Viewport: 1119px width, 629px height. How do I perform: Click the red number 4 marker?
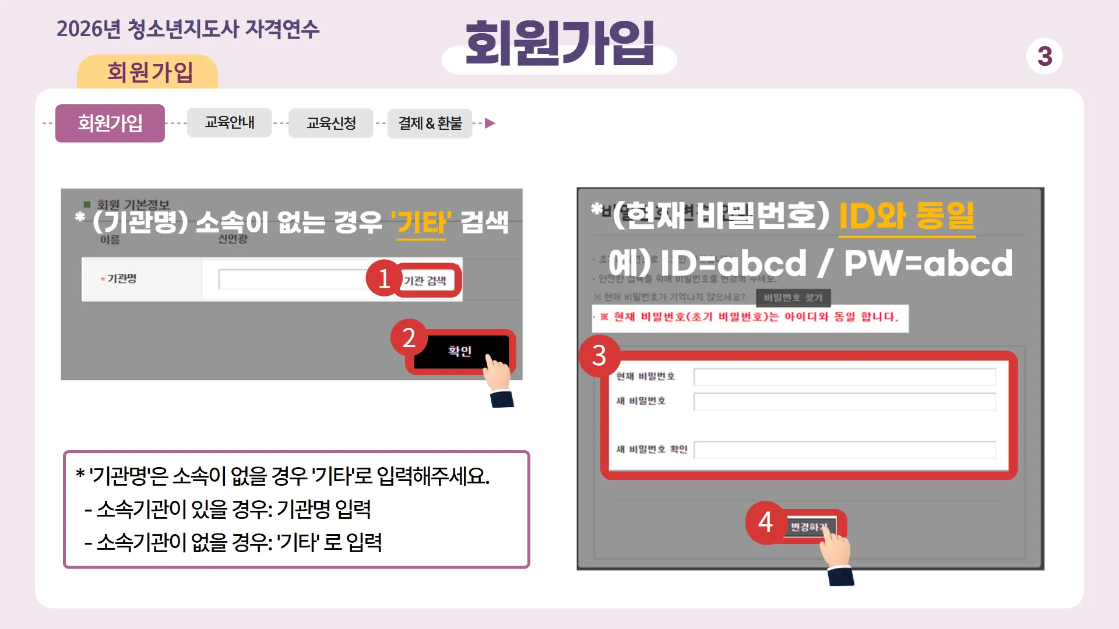pyautogui.click(x=766, y=522)
